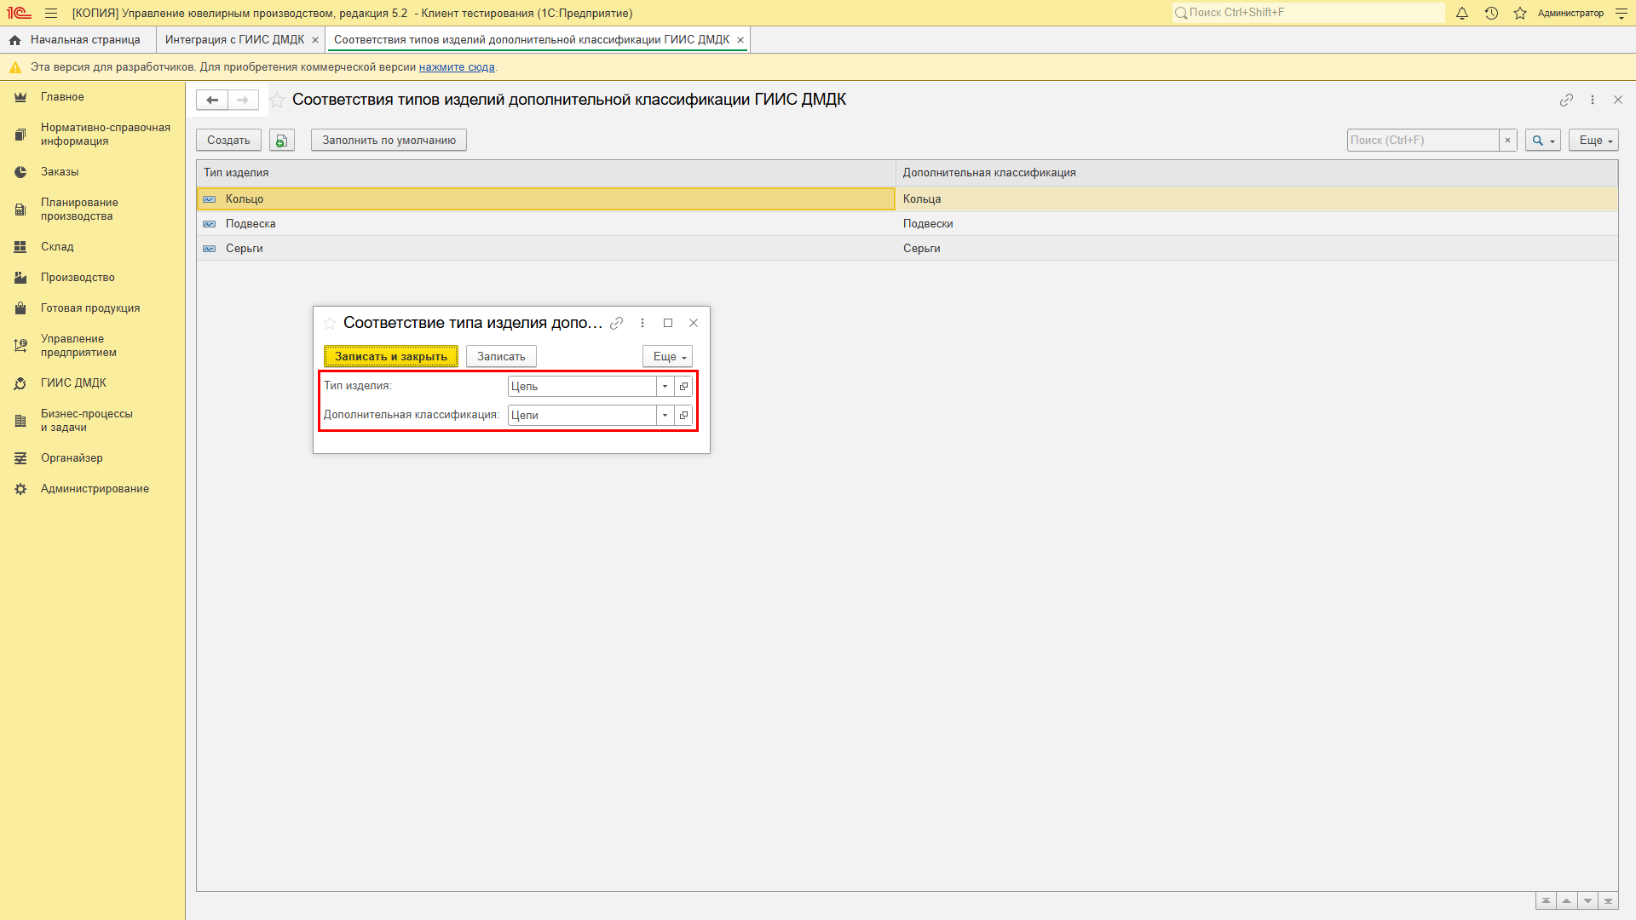
Task: Click the Заполнить по умолчанию button
Action: [x=389, y=140]
